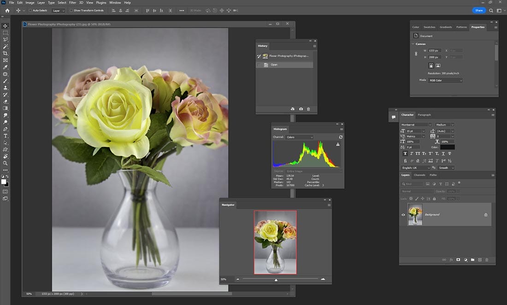The height and width of the screenshot is (305, 507).
Task: Switch to the Channels tab
Action: tap(419, 175)
